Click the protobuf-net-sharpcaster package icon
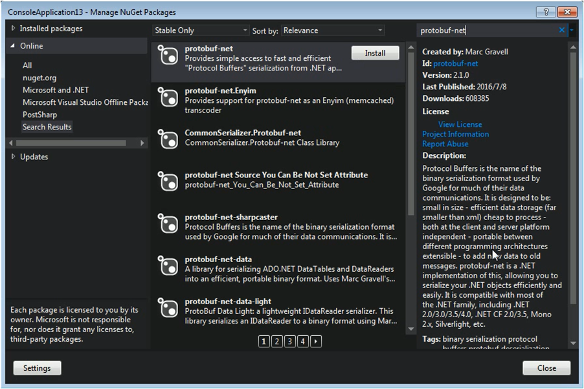Screen dimensions: 584x389 click(x=168, y=223)
